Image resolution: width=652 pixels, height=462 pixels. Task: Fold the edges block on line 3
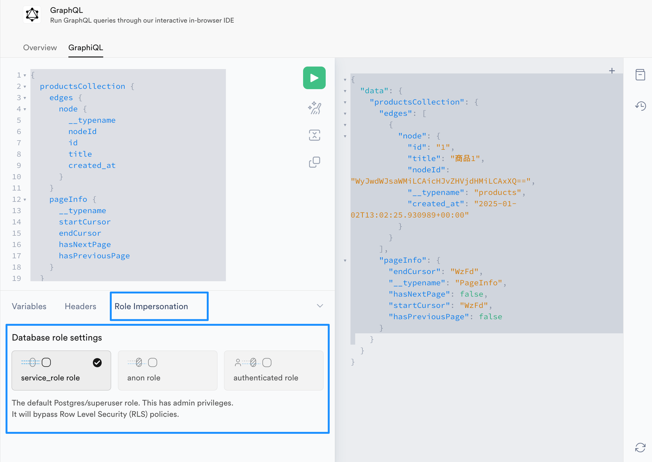25,98
